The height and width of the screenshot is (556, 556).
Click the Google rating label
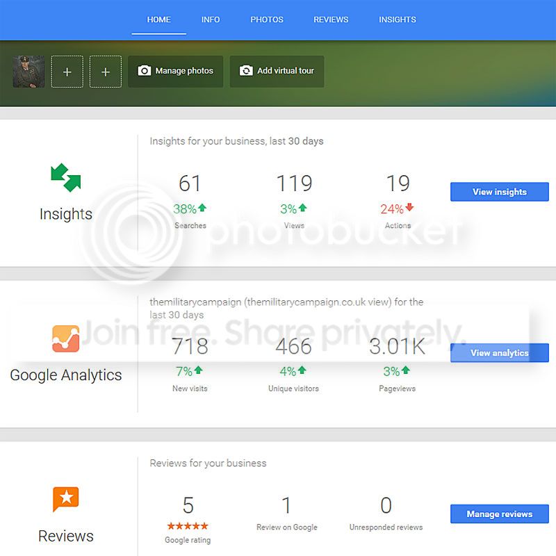(x=188, y=540)
